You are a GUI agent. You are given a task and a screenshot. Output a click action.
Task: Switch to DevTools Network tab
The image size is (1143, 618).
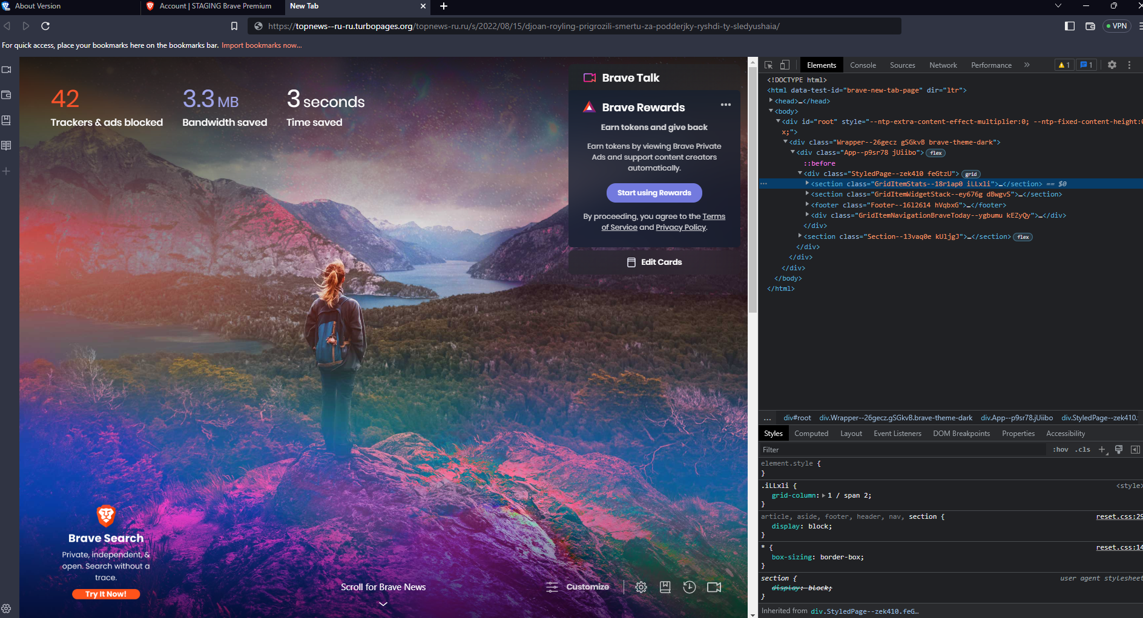943,65
